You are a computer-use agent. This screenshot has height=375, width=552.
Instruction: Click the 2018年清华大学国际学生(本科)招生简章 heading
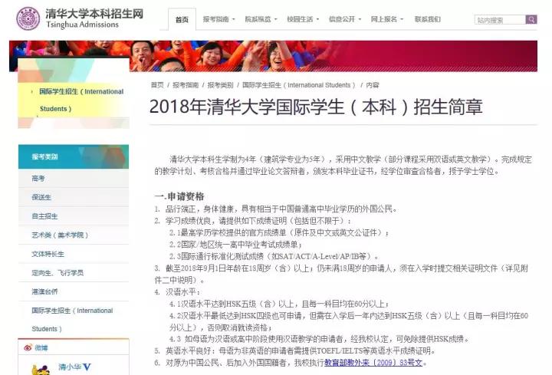pyautogui.click(x=316, y=107)
